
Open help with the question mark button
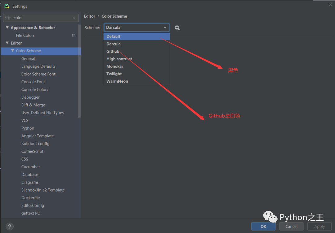coord(10,227)
